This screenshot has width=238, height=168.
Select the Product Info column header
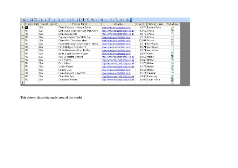pos(172,24)
